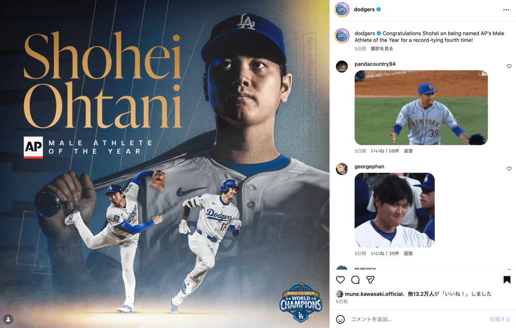Open mune.kawasaki.official profile link
Screen dimensions: 516x328
[373, 294]
